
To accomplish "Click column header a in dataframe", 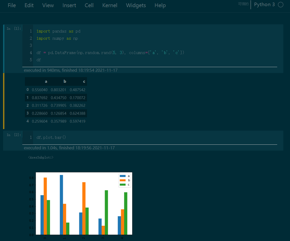I will pos(46,81).
